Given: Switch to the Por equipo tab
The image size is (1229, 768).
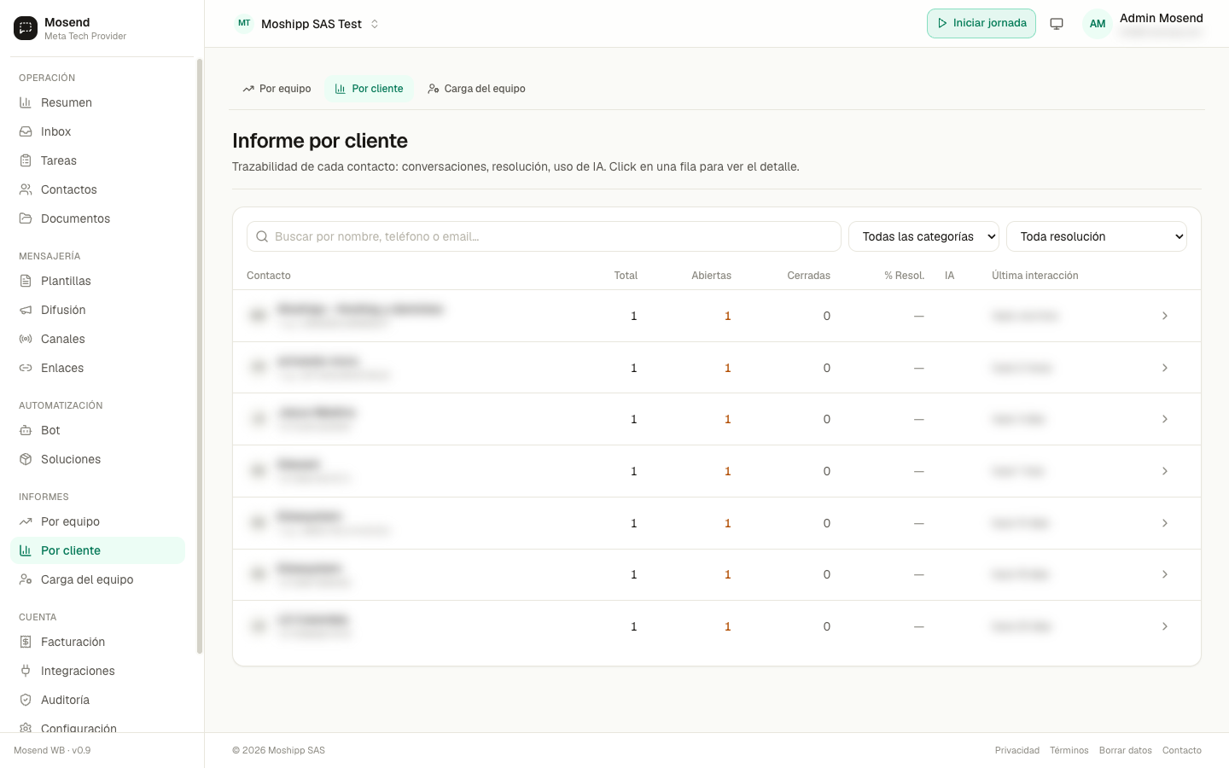Looking at the screenshot, I should coord(277,89).
